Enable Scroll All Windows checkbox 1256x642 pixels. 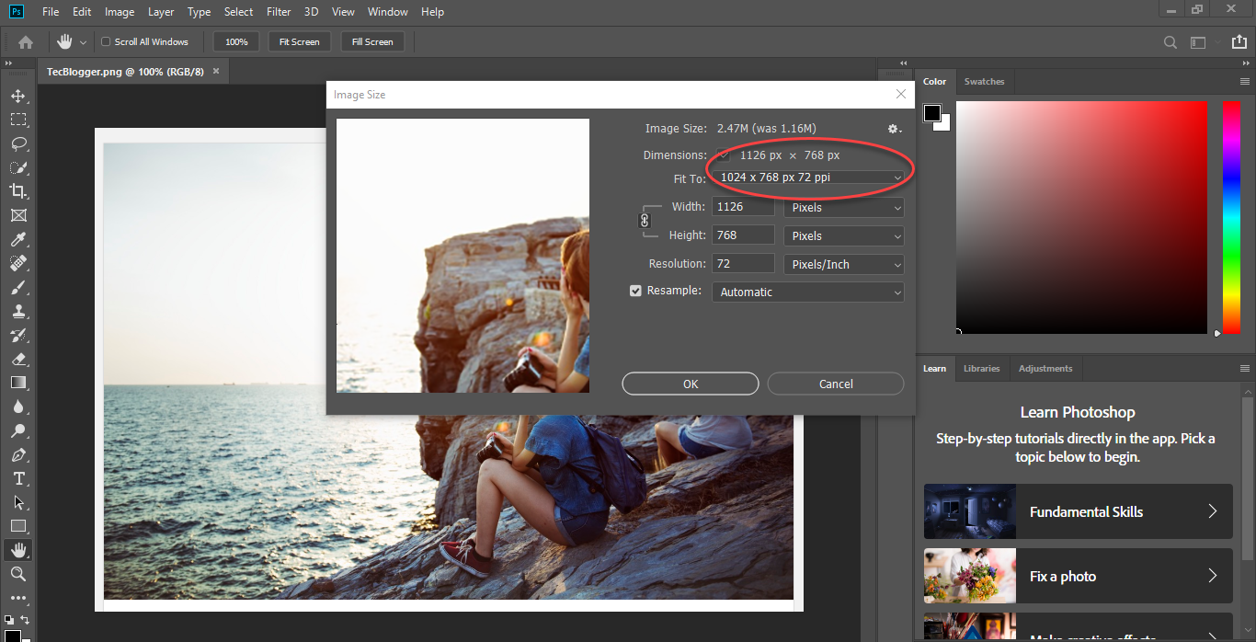tap(106, 42)
